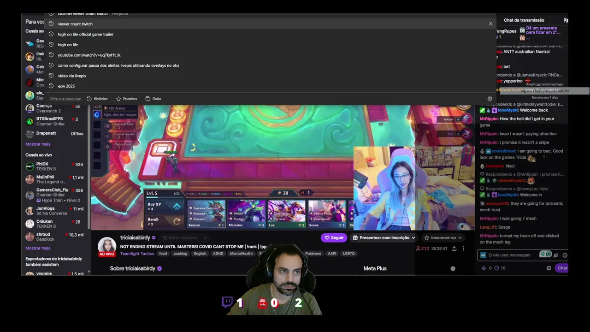Open Teamfight Tactics category link
590x332 pixels.
pyautogui.click(x=137, y=253)
